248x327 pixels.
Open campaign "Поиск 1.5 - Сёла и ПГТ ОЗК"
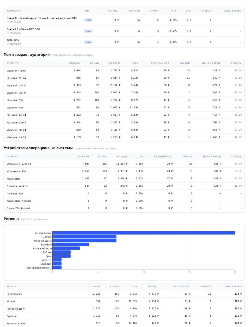[23, 29]
